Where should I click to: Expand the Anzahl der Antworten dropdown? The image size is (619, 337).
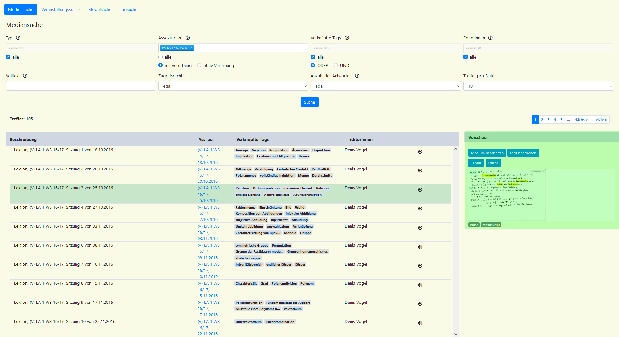[x=385, y=86]
